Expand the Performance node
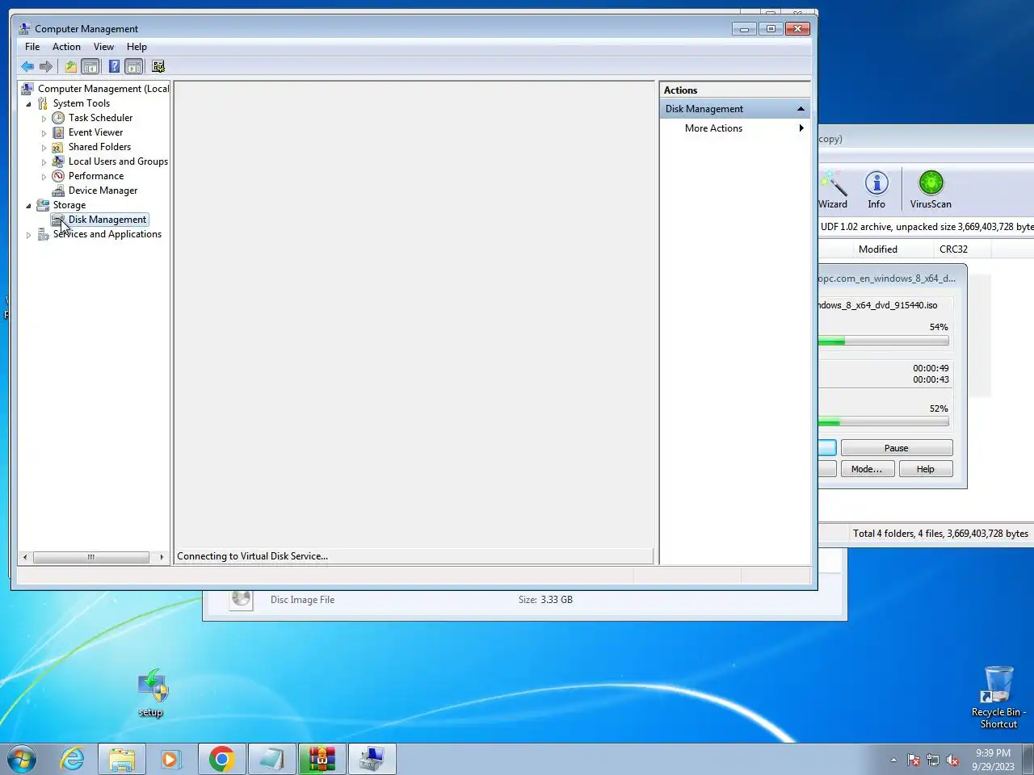Image resolution: width=1034 pixels, height=775 pixels. (44, 177)
